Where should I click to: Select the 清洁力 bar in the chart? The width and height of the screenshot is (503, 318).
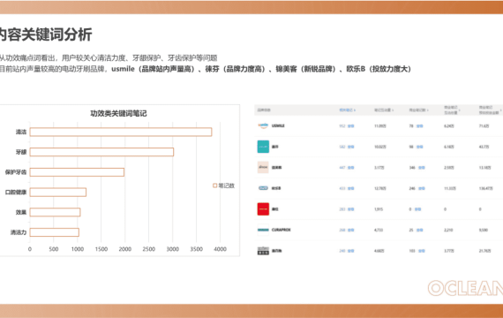(55, 232)
